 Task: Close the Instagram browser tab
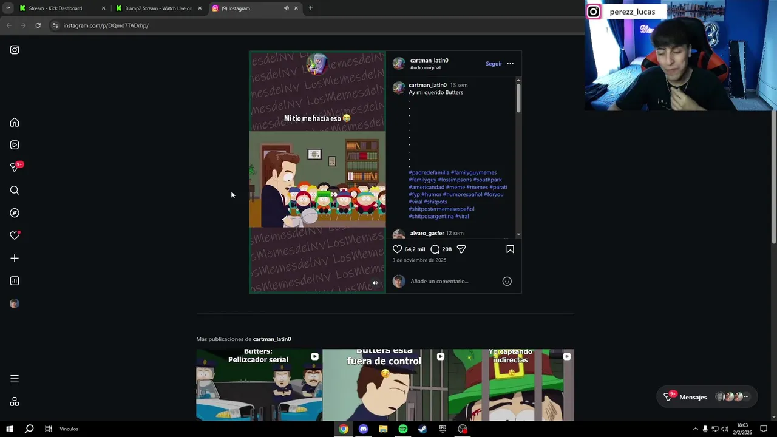coord(296,8)
